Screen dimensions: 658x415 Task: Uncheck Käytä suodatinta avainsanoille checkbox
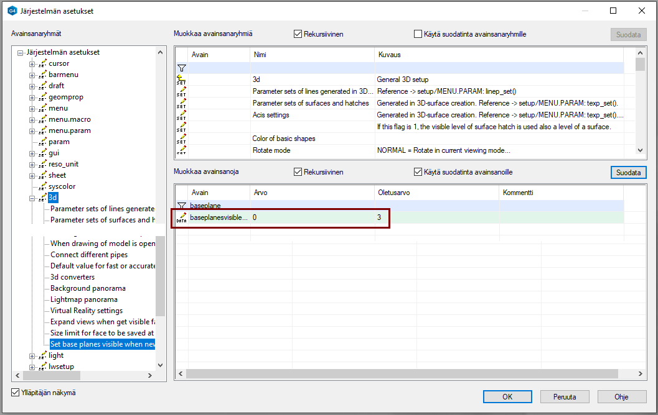pos(418,172)
